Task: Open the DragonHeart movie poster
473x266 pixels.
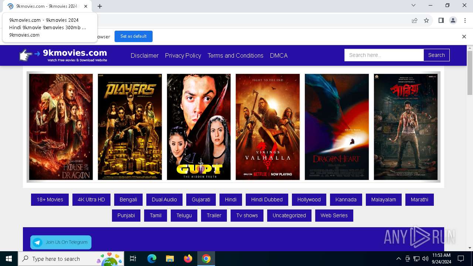Action: [337, 127]
